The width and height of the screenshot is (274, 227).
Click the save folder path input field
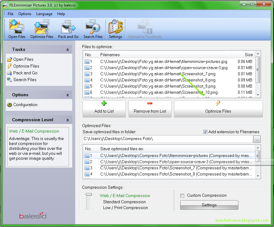[x=168, y=139]
